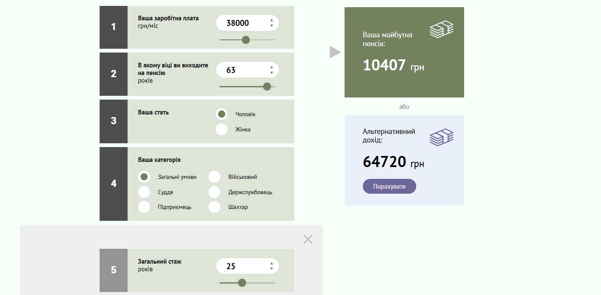Select the Підприємець category

144,207
